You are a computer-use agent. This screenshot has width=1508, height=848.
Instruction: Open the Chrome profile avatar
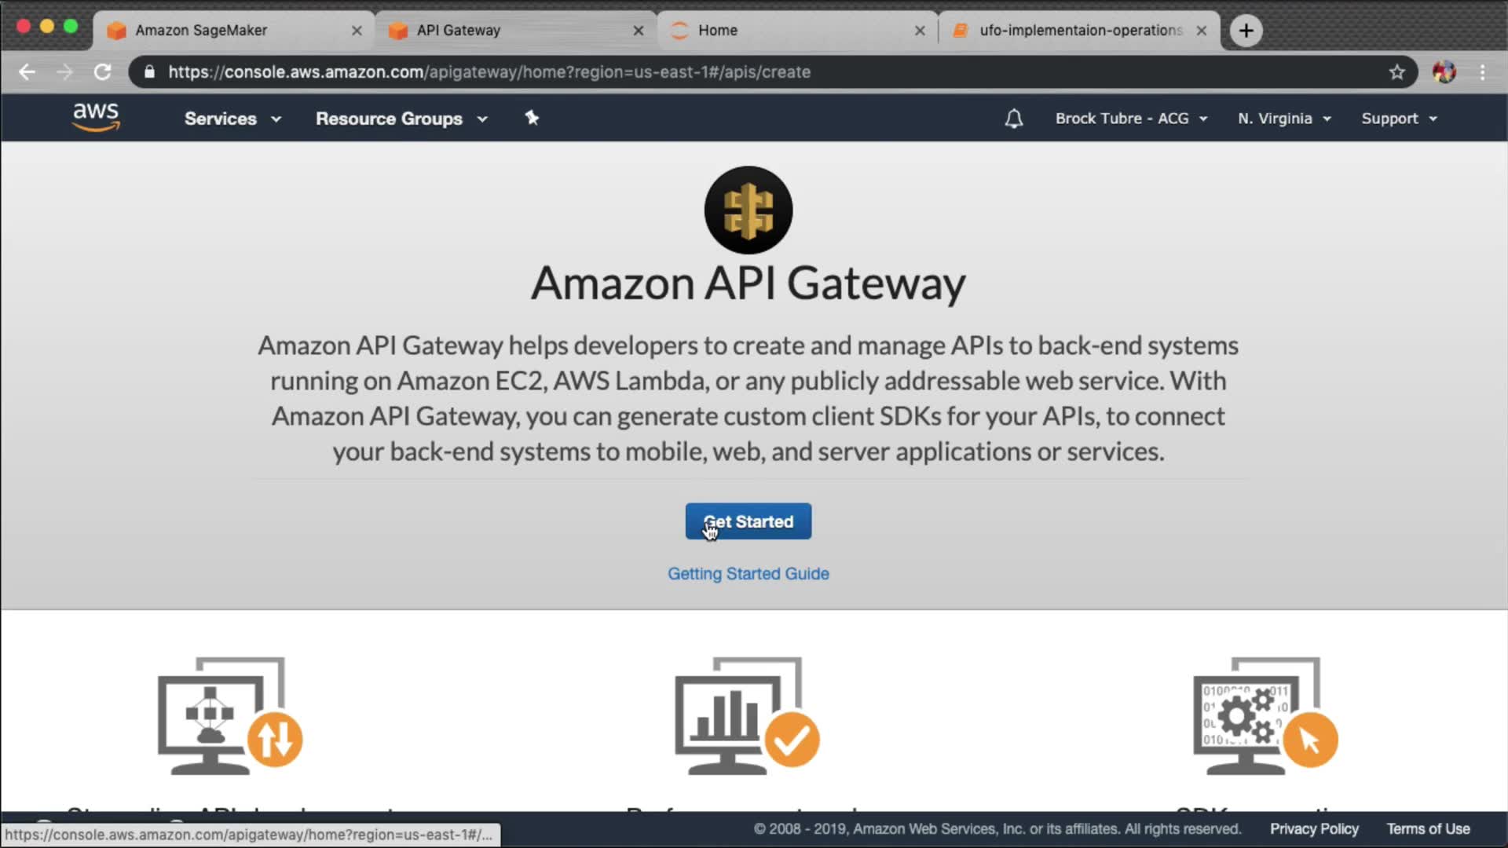(x=1444, y=72)
